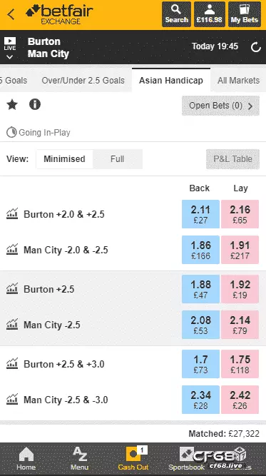Open the A-Z Menu
This screenshot has width=266, height=476.
pos(79,459)
